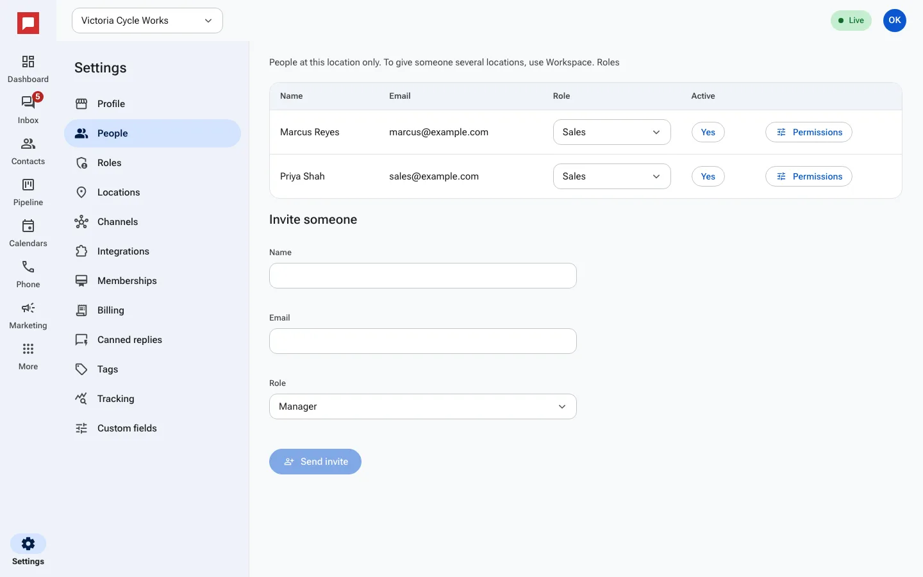Go to the Contacts icon

(x=28, y=144)
